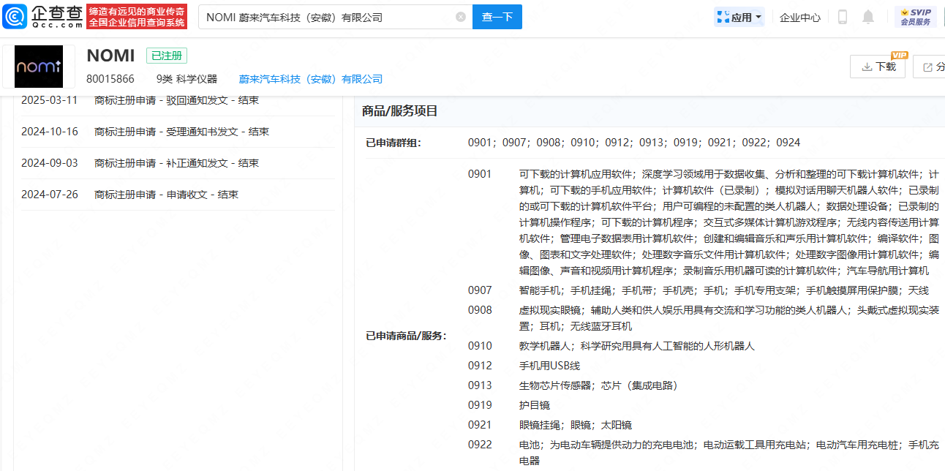
Task: Click the 商品/服务项目 section heading
Action: tap(400, 111)
